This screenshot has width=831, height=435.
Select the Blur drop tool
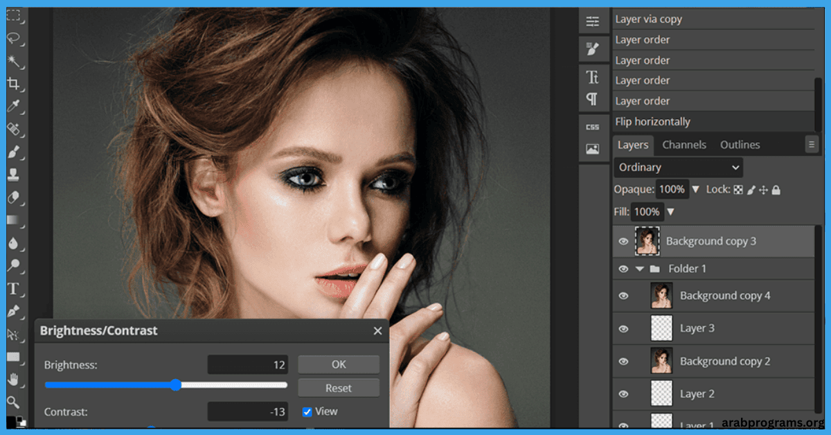click(14, 243)
